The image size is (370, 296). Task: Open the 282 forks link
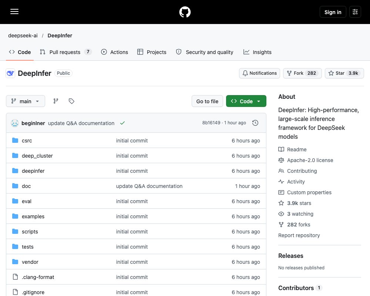299,225
